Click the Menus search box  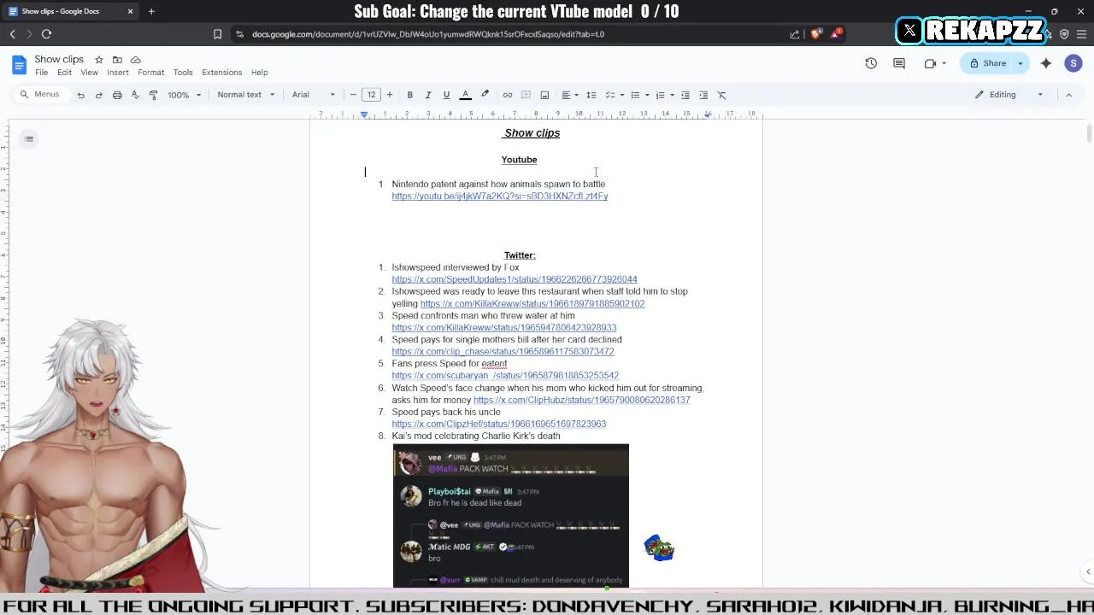click(40, 95)
